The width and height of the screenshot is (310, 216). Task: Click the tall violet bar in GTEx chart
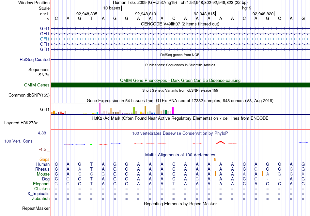(100, 109)
